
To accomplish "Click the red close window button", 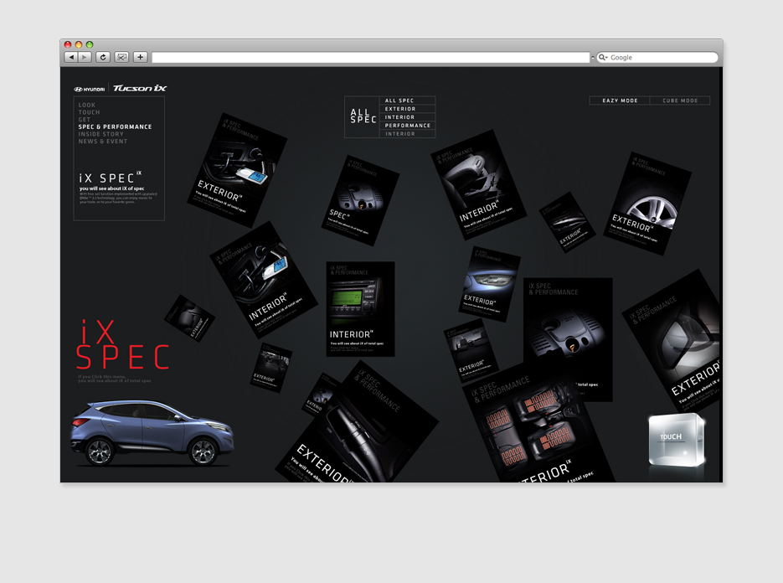I will tap(68, 44).
